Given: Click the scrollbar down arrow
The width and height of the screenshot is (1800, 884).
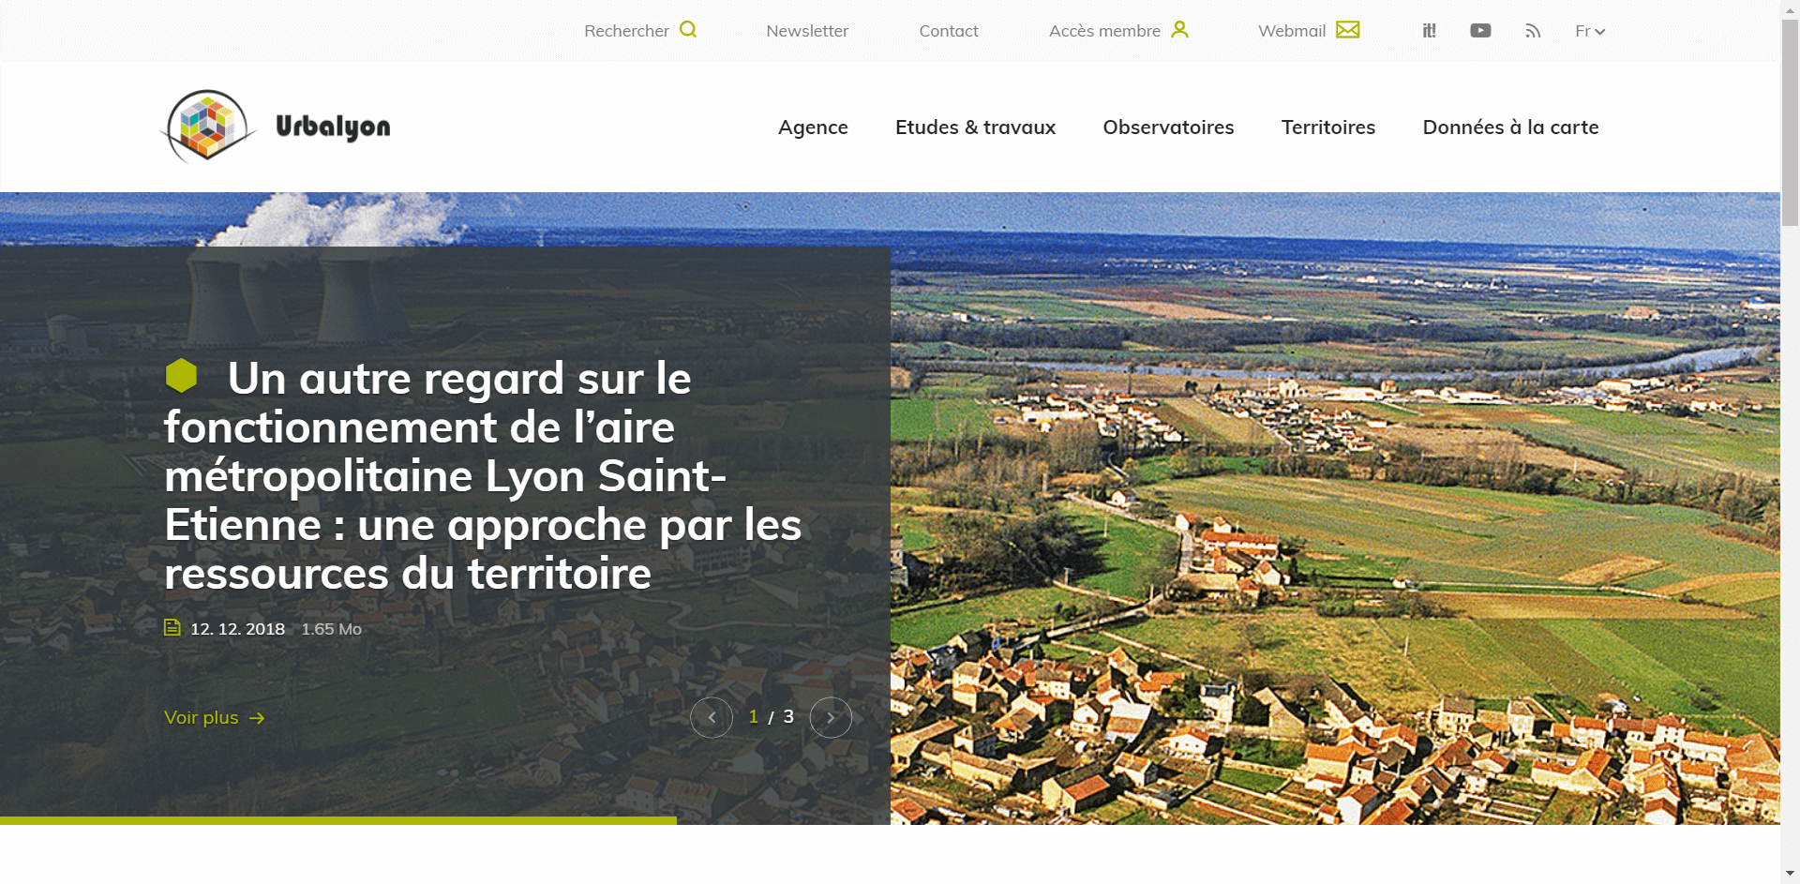Looking at the screenshot, I should click(x=1790, y=875).
